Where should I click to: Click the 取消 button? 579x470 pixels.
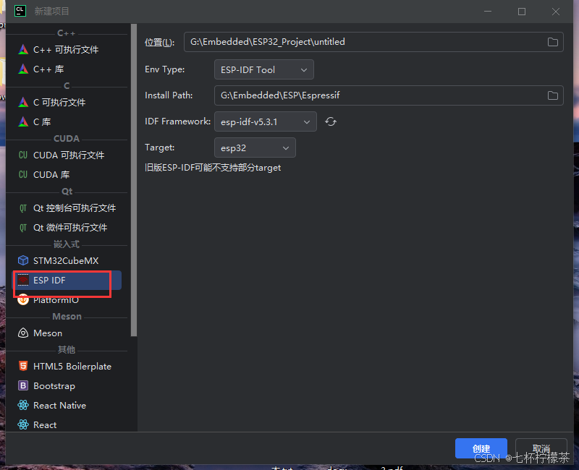[x=541, y=448]
